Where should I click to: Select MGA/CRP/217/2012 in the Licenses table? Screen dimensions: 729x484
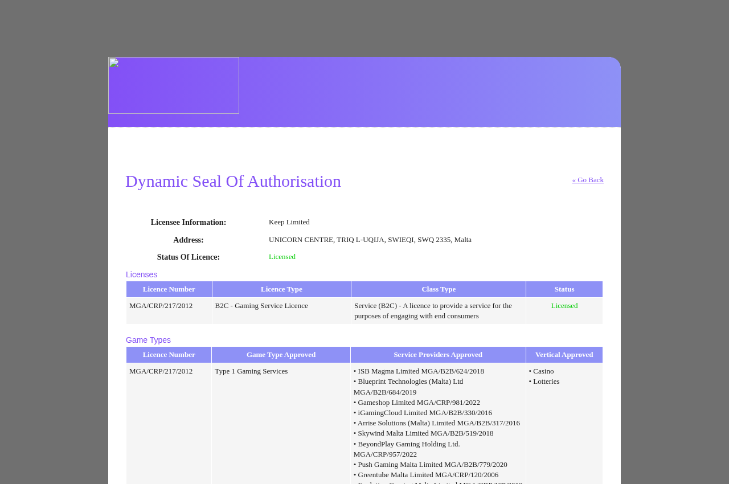(161, 306)
